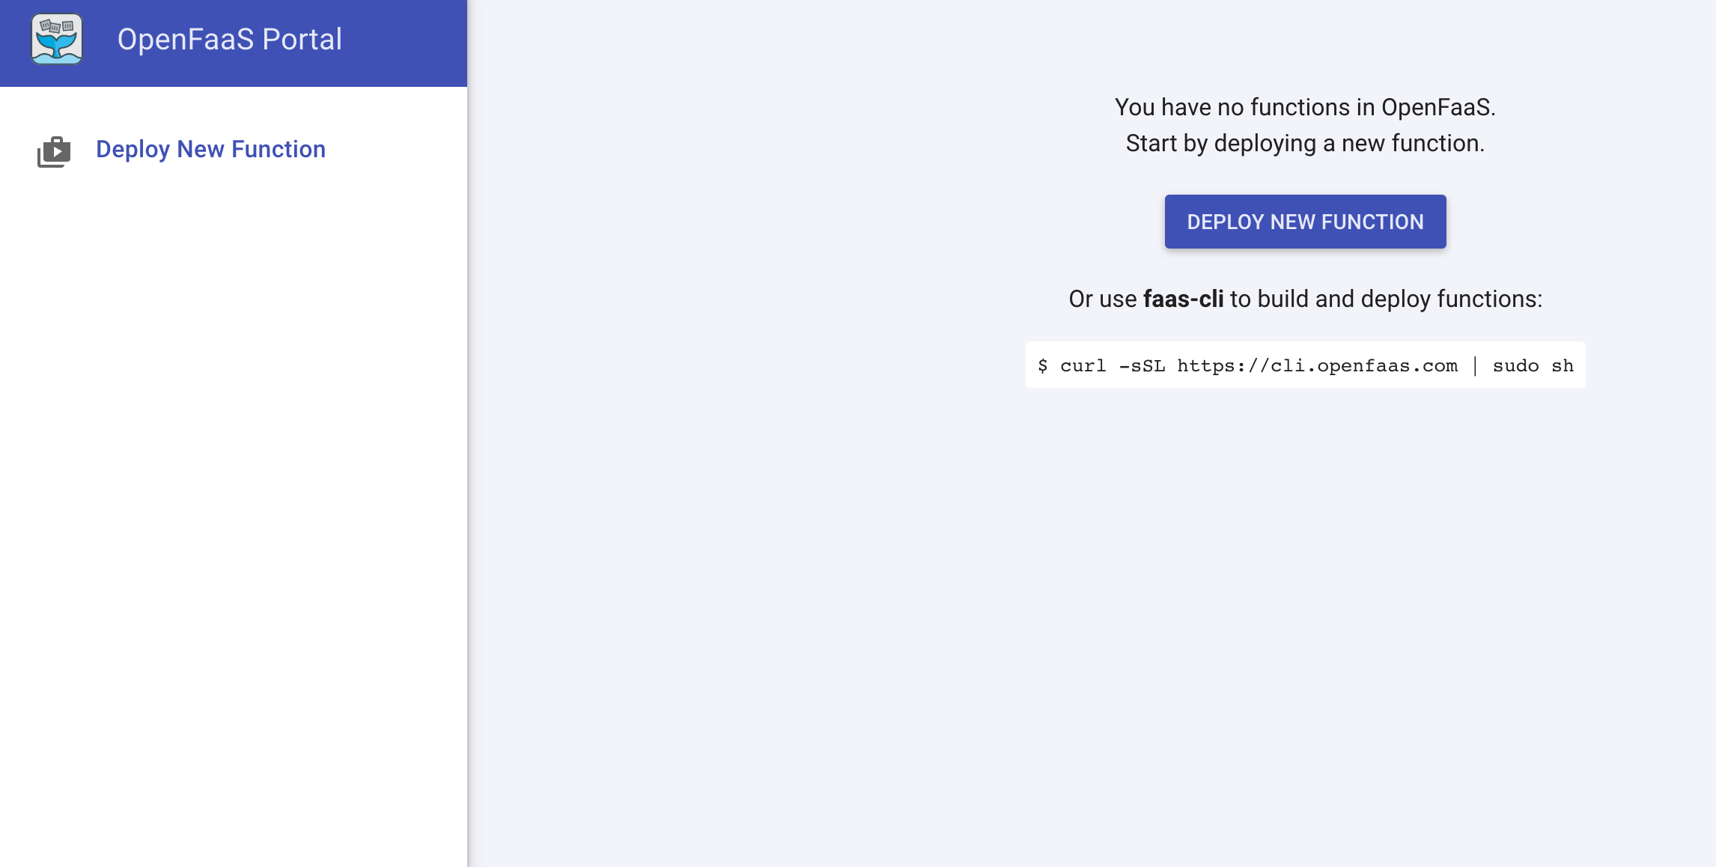Click the word "FUNCTION" on the deploy button
The width and height of the screenshot is (1716, 867).
click(x=1372, y=222)
